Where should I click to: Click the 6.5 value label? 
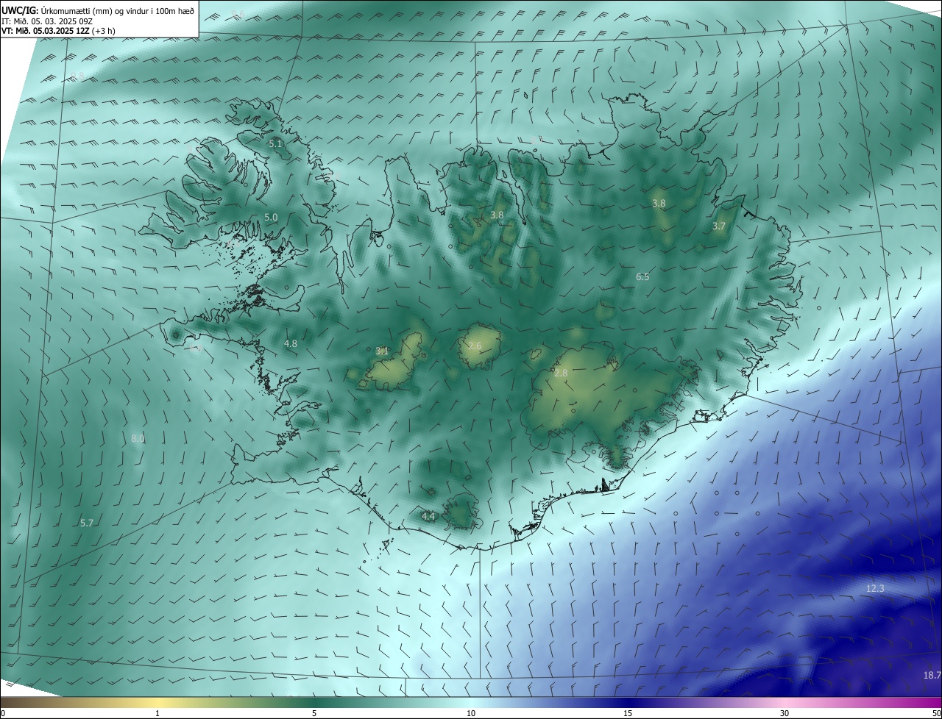coord(642,276)
